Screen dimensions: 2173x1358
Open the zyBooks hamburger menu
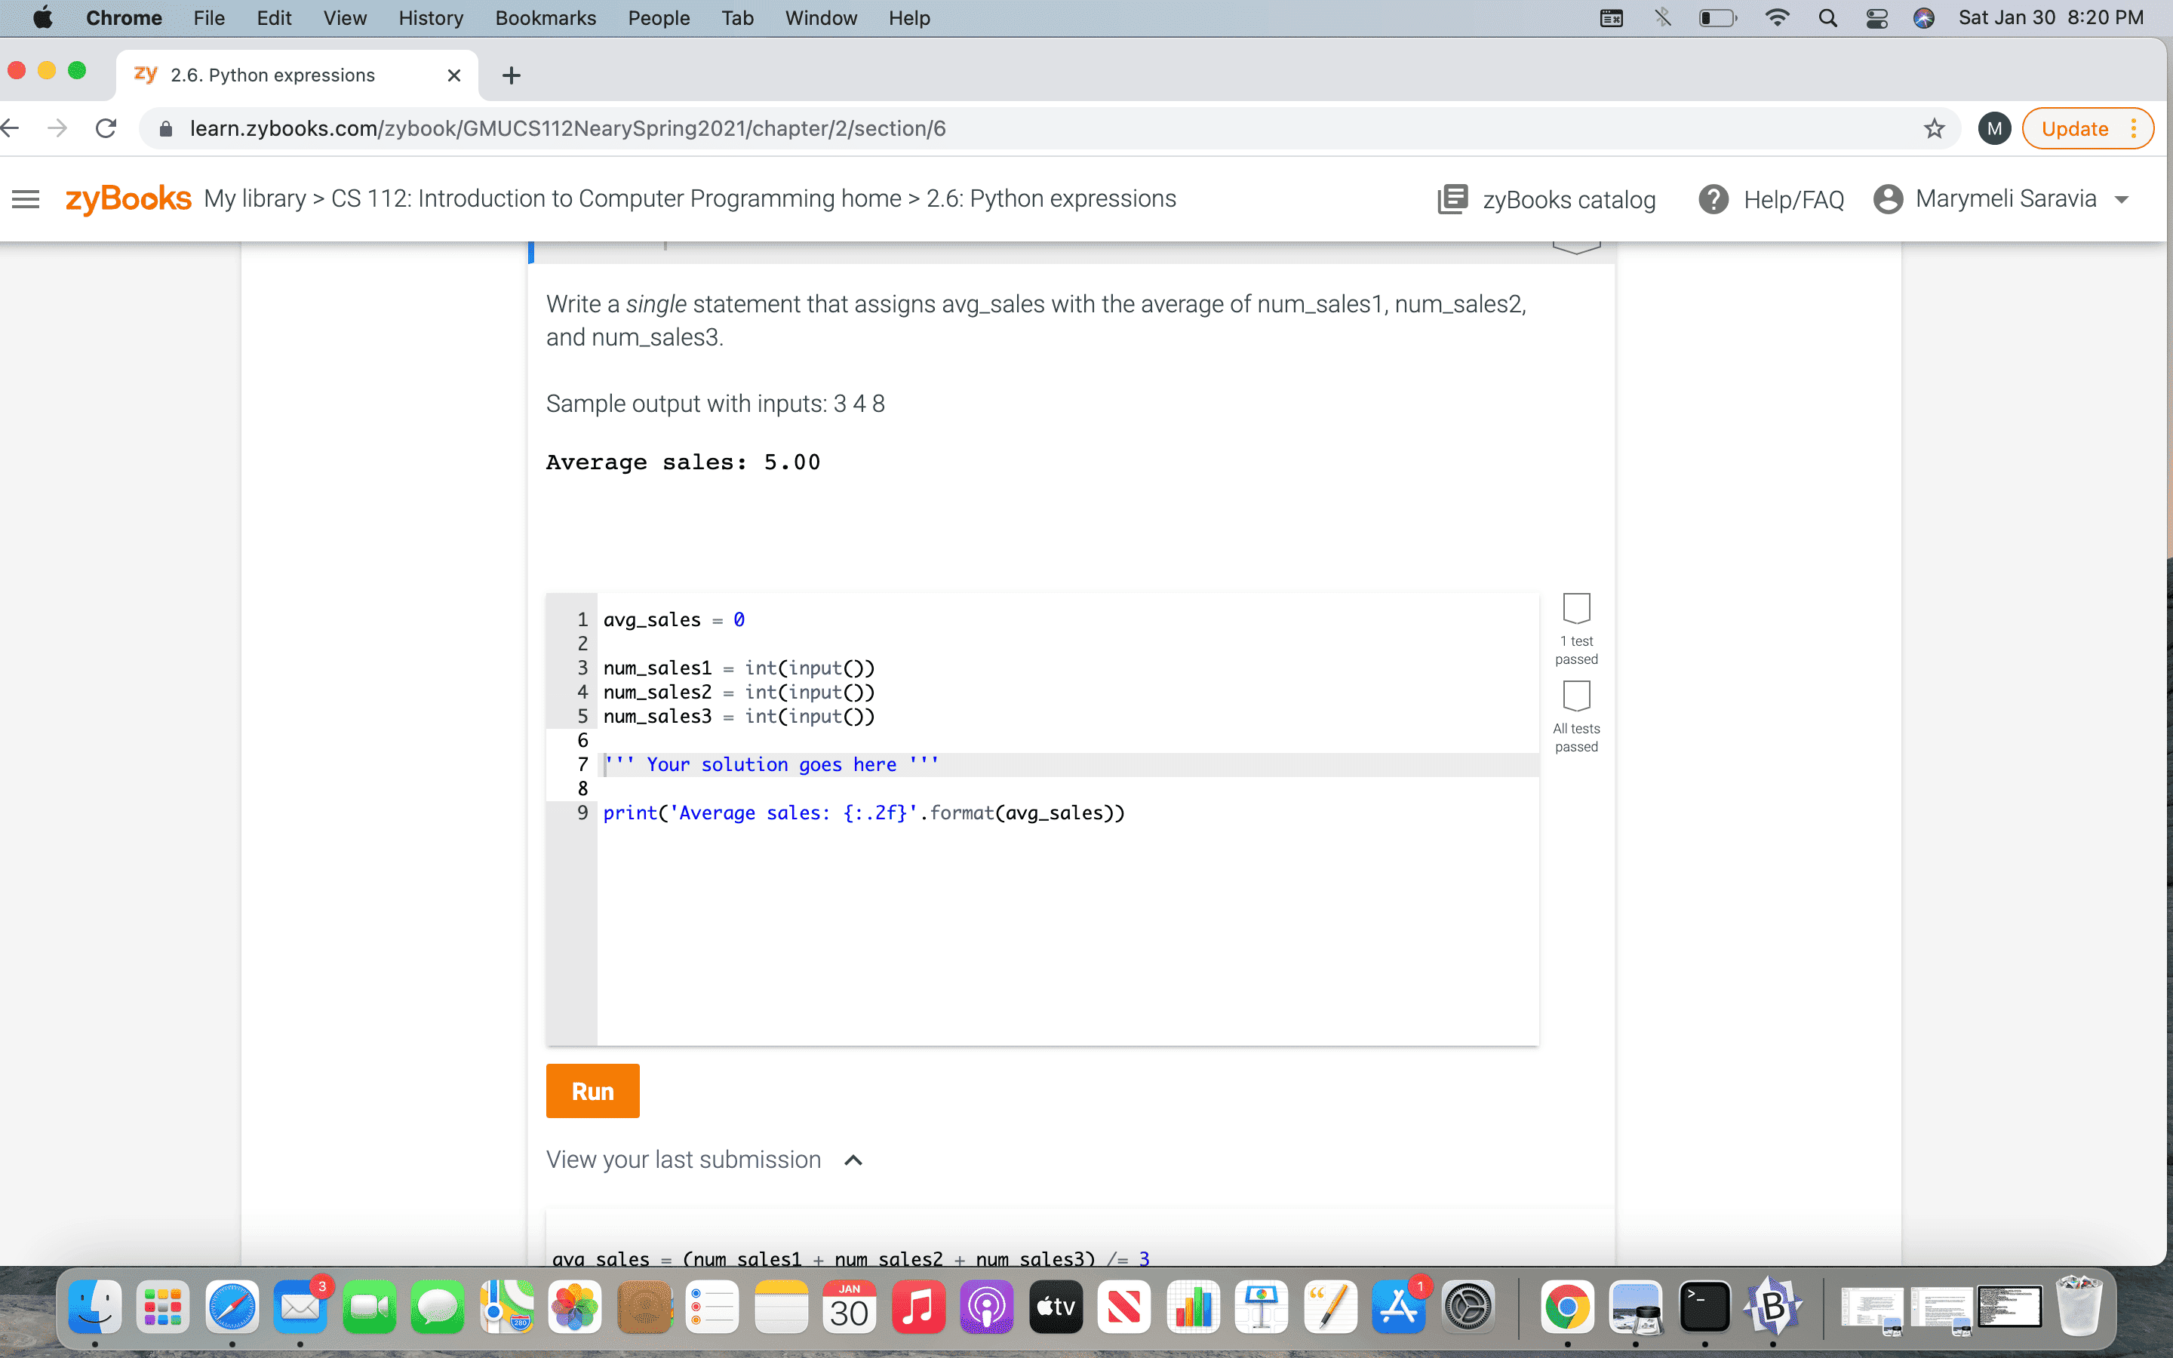[26, 198]
